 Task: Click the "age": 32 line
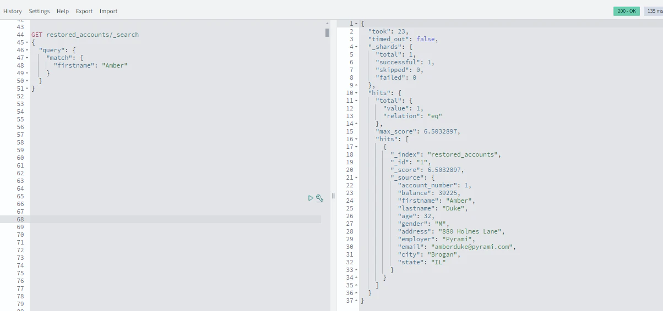416,216
